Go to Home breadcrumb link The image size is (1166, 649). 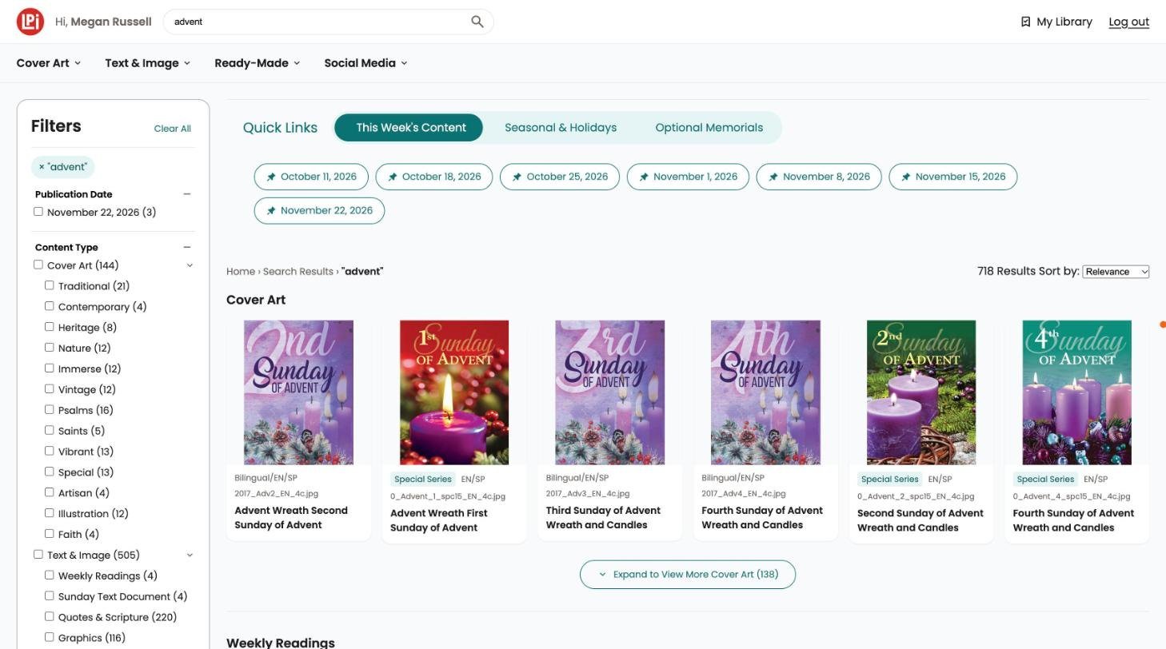241,272
